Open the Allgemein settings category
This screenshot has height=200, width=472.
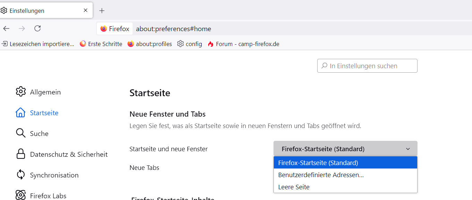45,92
